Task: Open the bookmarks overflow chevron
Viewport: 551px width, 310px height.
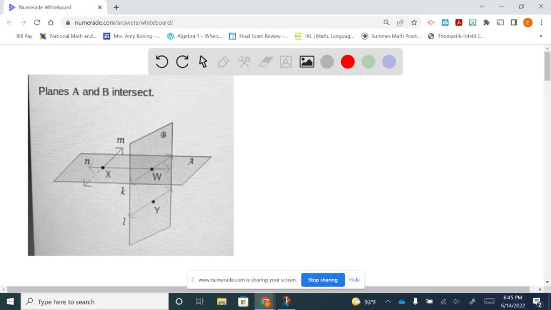Action: [x=541, y=36]
